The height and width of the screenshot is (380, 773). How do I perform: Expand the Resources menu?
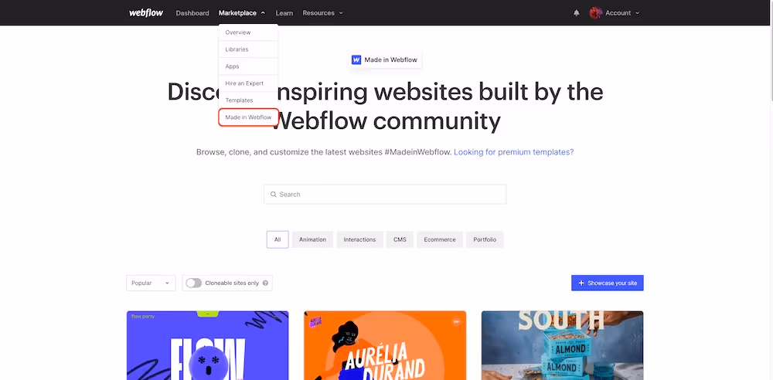322,13
